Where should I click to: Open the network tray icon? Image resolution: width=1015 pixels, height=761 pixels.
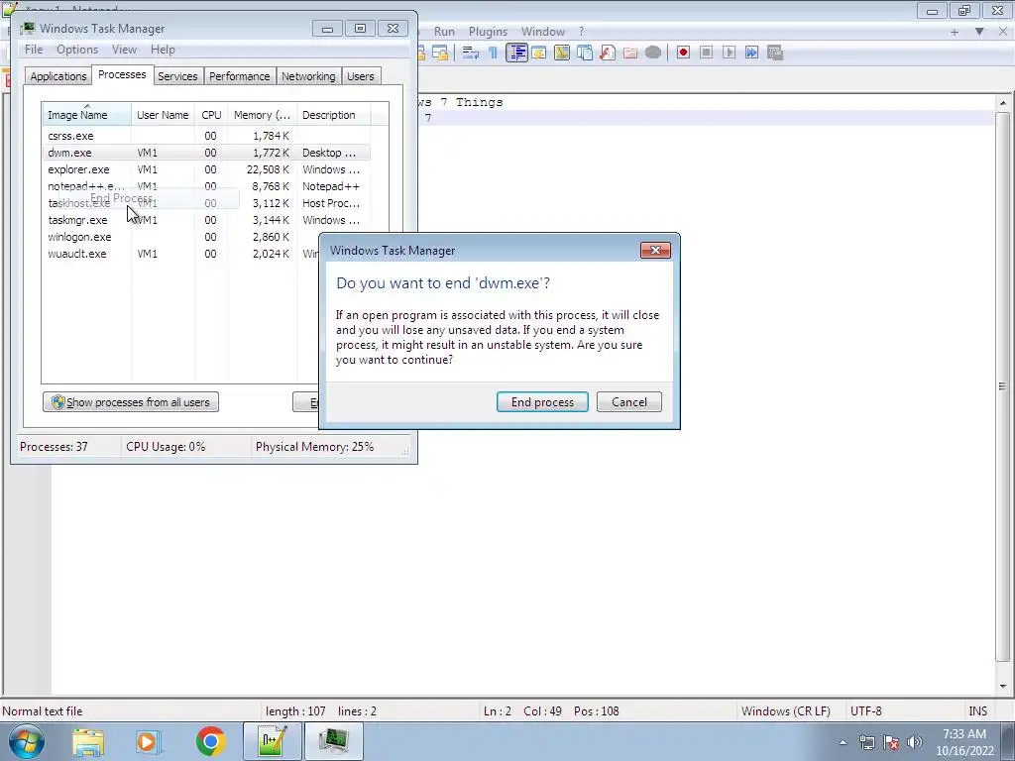click(866, 742)
